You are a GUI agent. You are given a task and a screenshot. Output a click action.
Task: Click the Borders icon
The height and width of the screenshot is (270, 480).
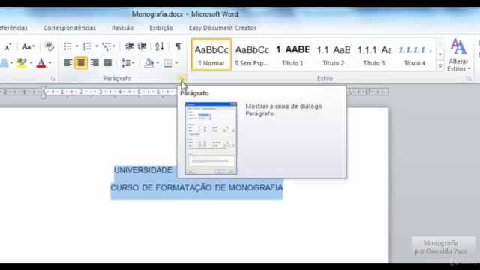click(x=168, y=63)
